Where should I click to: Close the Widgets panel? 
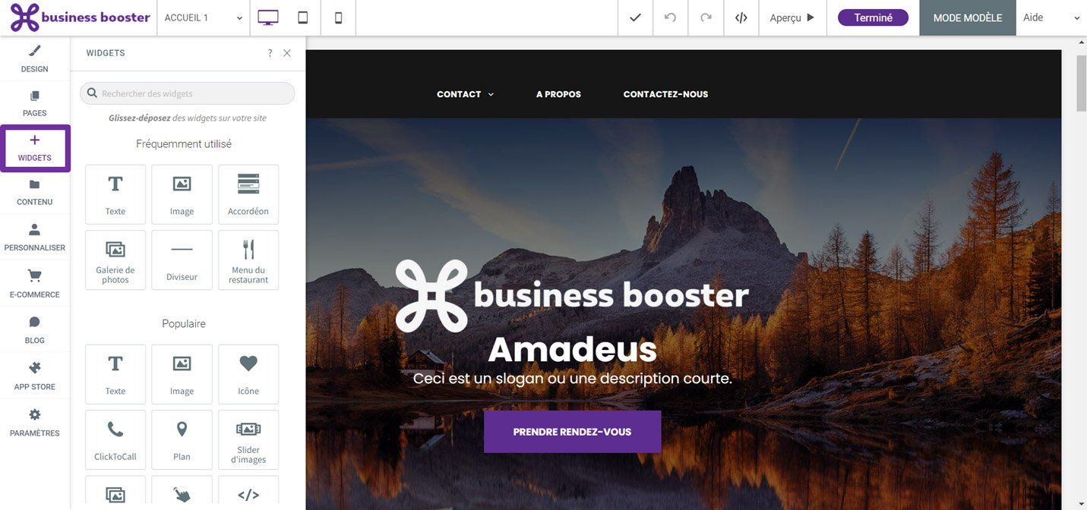[x=287, y=53]
